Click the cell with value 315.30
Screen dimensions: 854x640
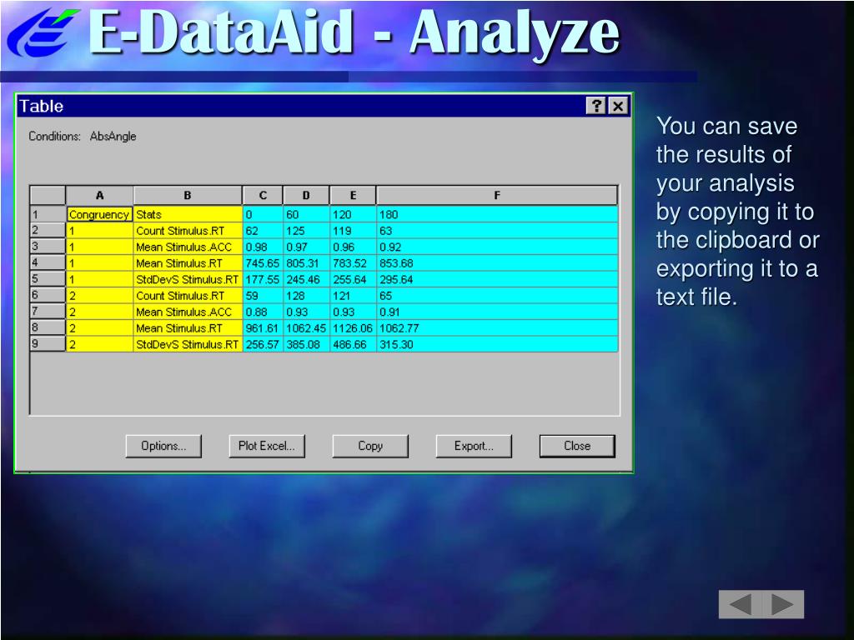point(497,345)
